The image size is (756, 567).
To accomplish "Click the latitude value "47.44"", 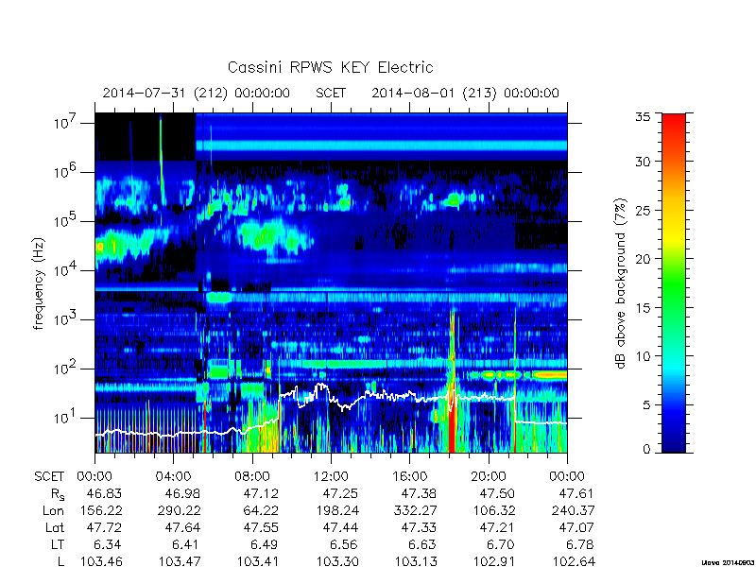I will [340, 527].
